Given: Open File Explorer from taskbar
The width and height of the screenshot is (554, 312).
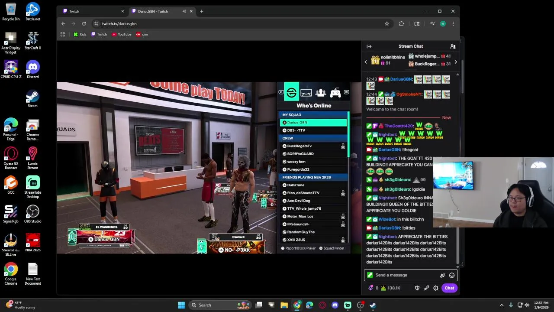Looking at the screenshot, I should 284,305.
